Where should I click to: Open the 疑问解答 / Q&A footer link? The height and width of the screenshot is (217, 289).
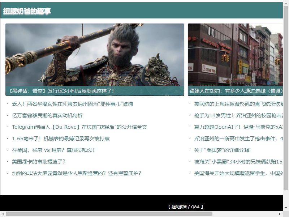[185, 207]
